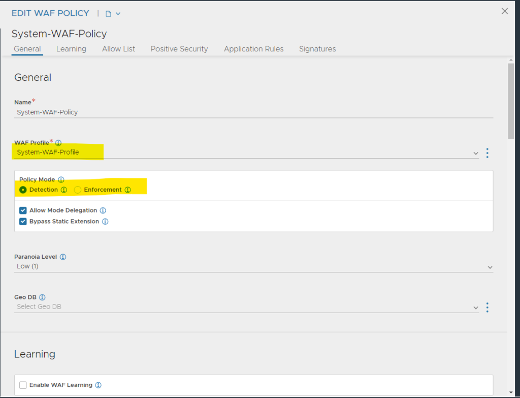Click the info icon beside Enforcement option
The image size is (520, 398).
[128, 190]
